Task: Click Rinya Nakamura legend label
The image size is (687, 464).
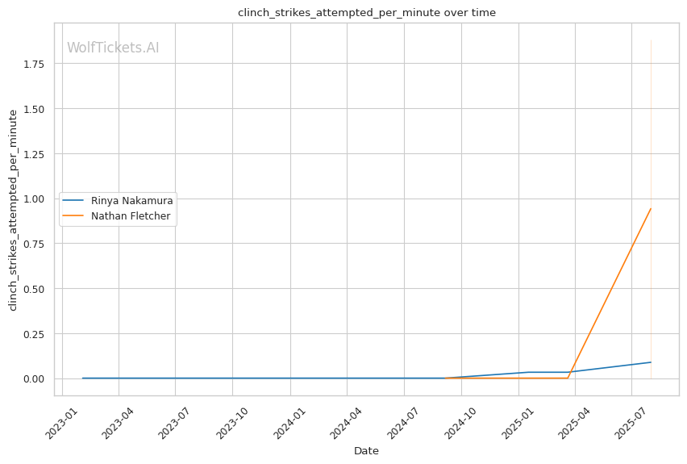Action: point(131,201)
